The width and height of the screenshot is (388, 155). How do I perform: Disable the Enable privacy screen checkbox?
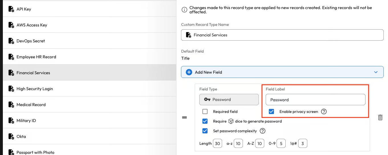(x=271, y=111)
